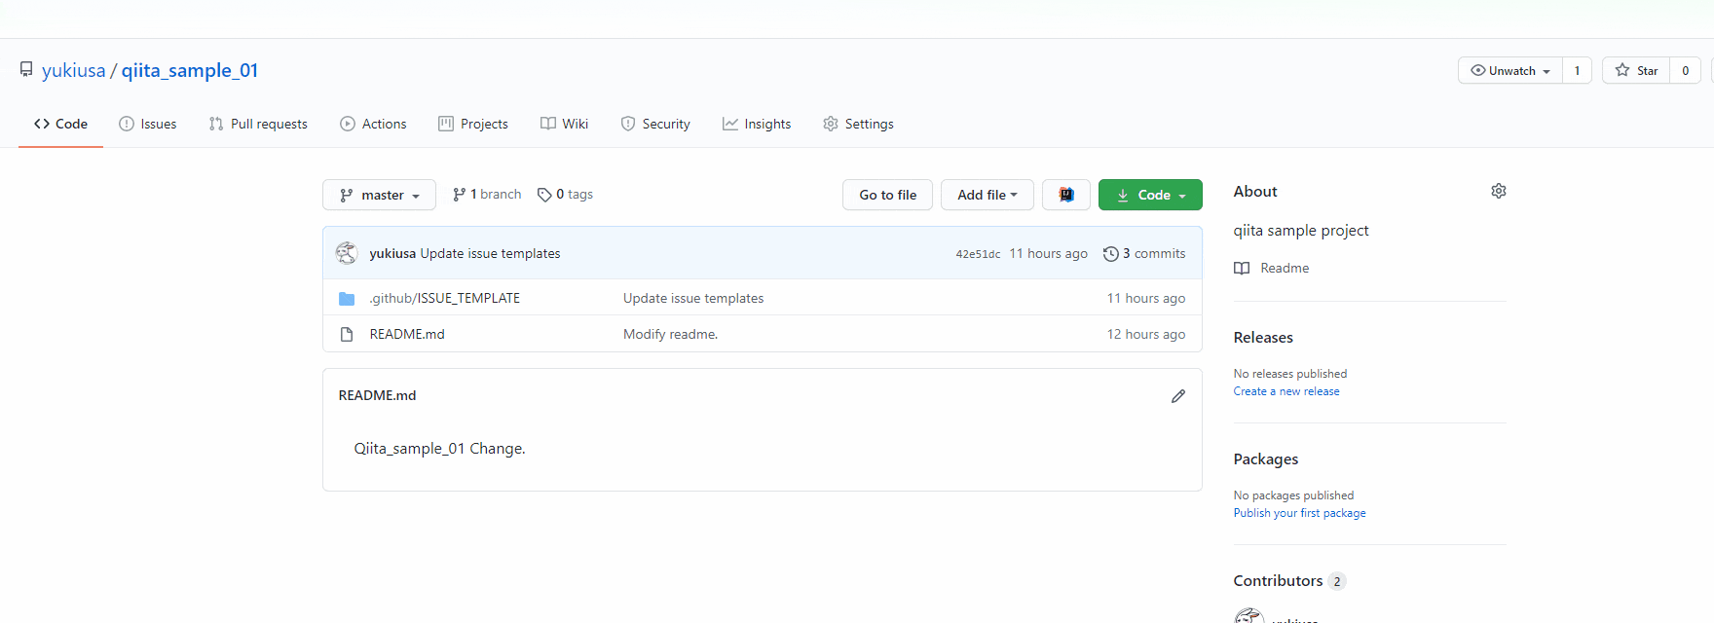View the 0 tags link
The width and height of the screenshot is (1714, 623).
point(565,195)
